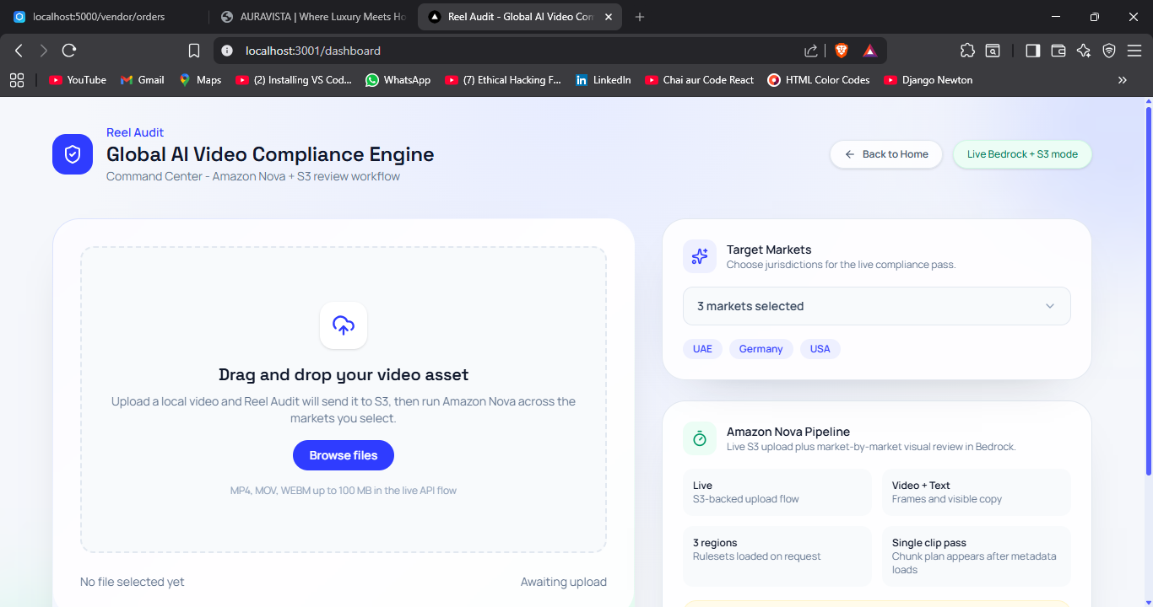
Task: Click the UAE market chip
Action: pyautogui.click(x=702, y=349)
